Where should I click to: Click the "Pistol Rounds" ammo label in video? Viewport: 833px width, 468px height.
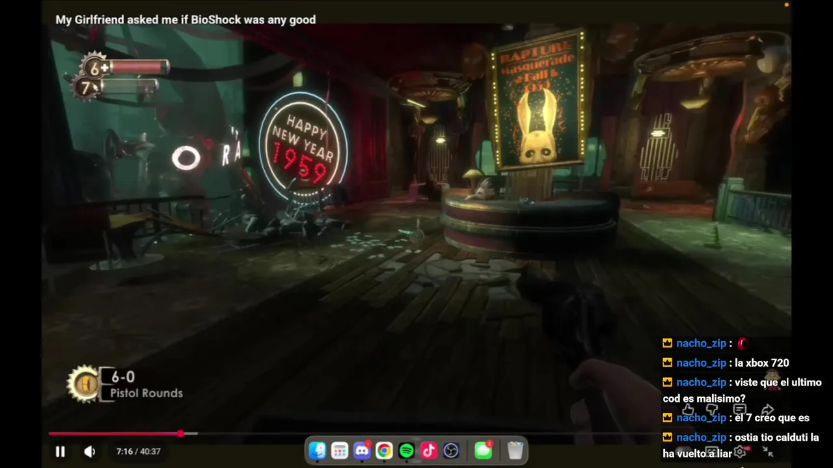146,393
